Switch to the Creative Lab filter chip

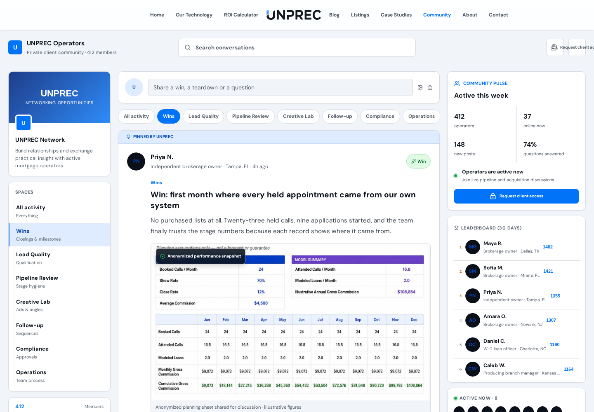(x=298, y=117)
